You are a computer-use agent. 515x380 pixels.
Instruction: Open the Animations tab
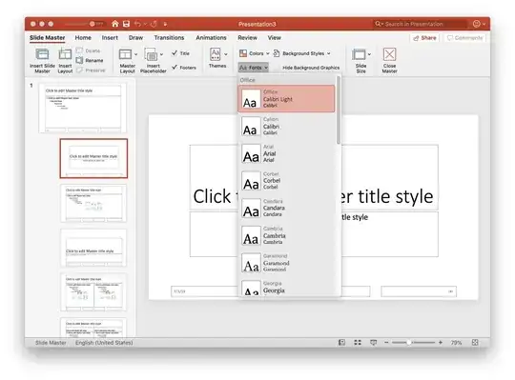(x=211, y=38)
